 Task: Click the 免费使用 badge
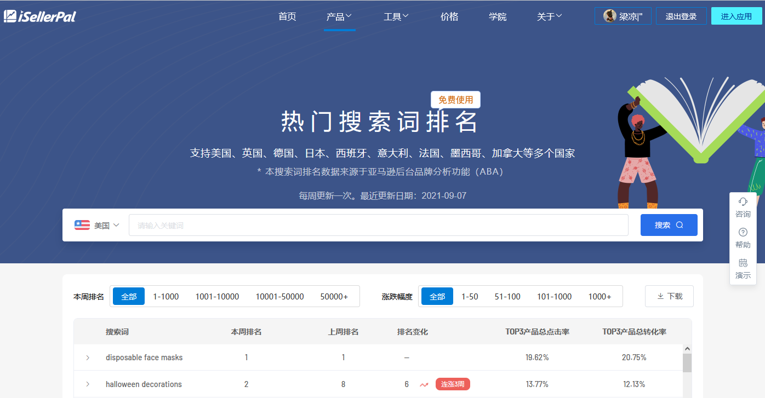[x=455, y=100]
